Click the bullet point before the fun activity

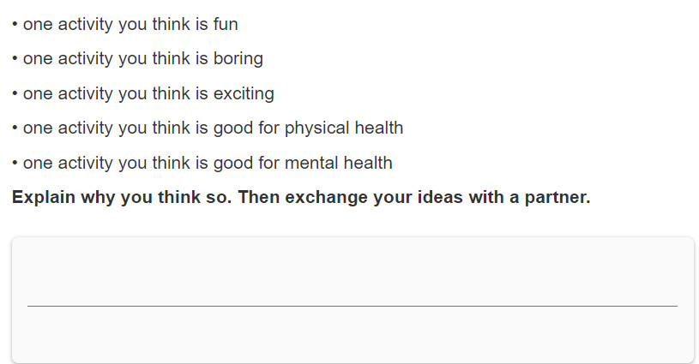(x=15, y=24)
